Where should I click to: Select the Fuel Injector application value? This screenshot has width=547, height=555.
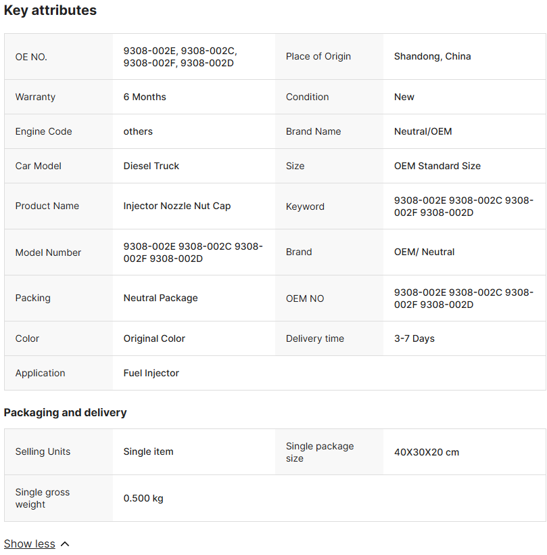(x=151, y=373)
